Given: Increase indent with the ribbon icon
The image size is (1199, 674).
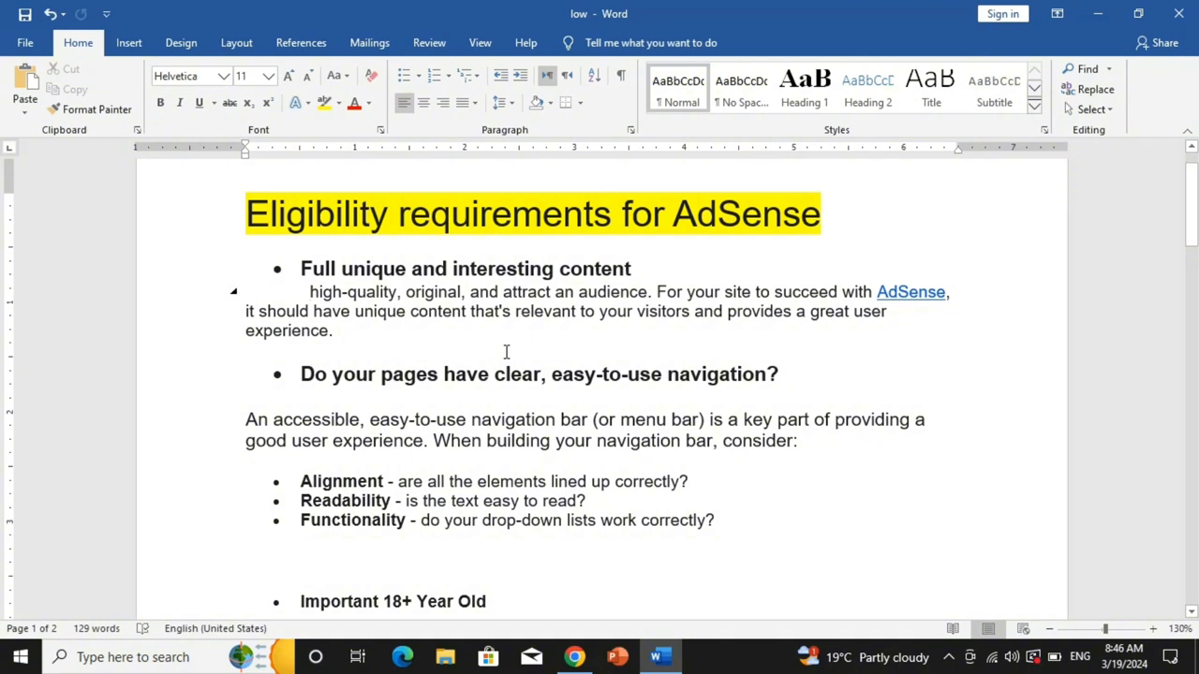Looking at the screenshot, I should pos(521,76).
